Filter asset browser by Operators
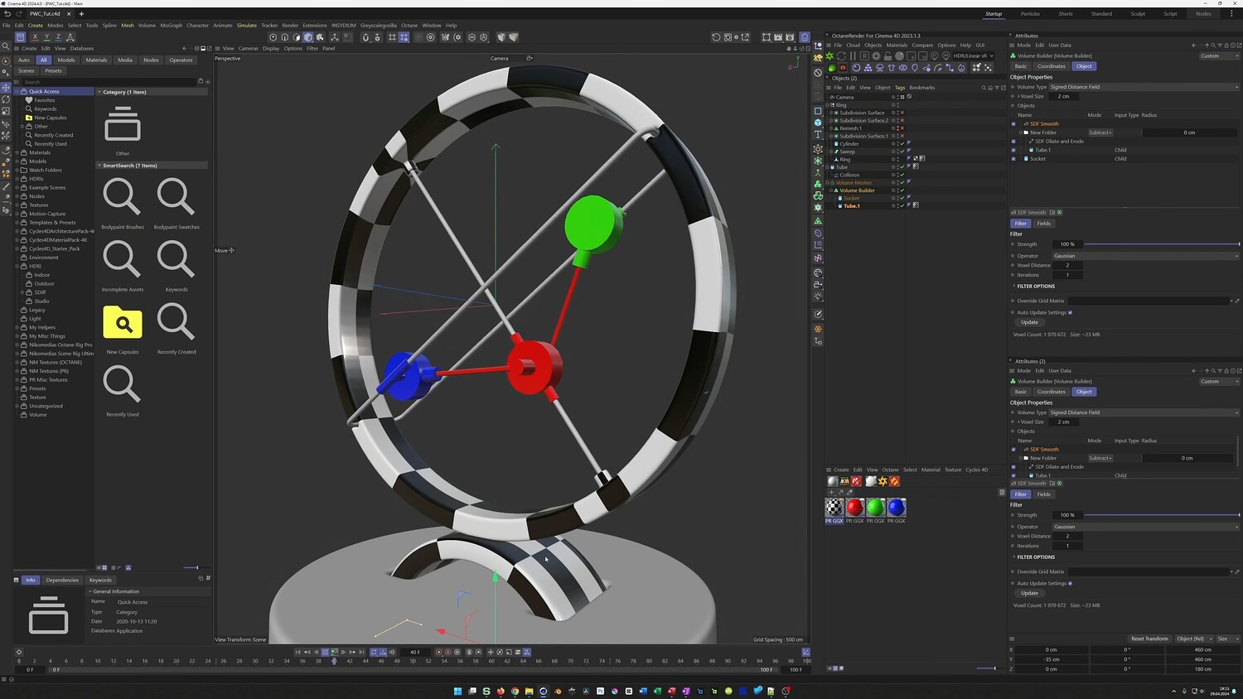Viewport: 1243px width, 699px height. [181, 60]
